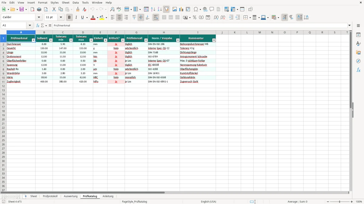Open the Prüfmerkmal column filter dropdown
The image size is (364, 204).
pos(33,40)
